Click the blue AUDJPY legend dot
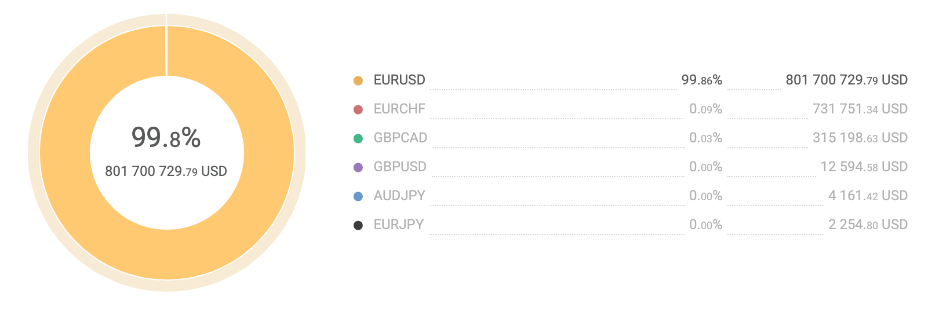The height and width of the screenshot is (309, 939). (x=358, y=196)
